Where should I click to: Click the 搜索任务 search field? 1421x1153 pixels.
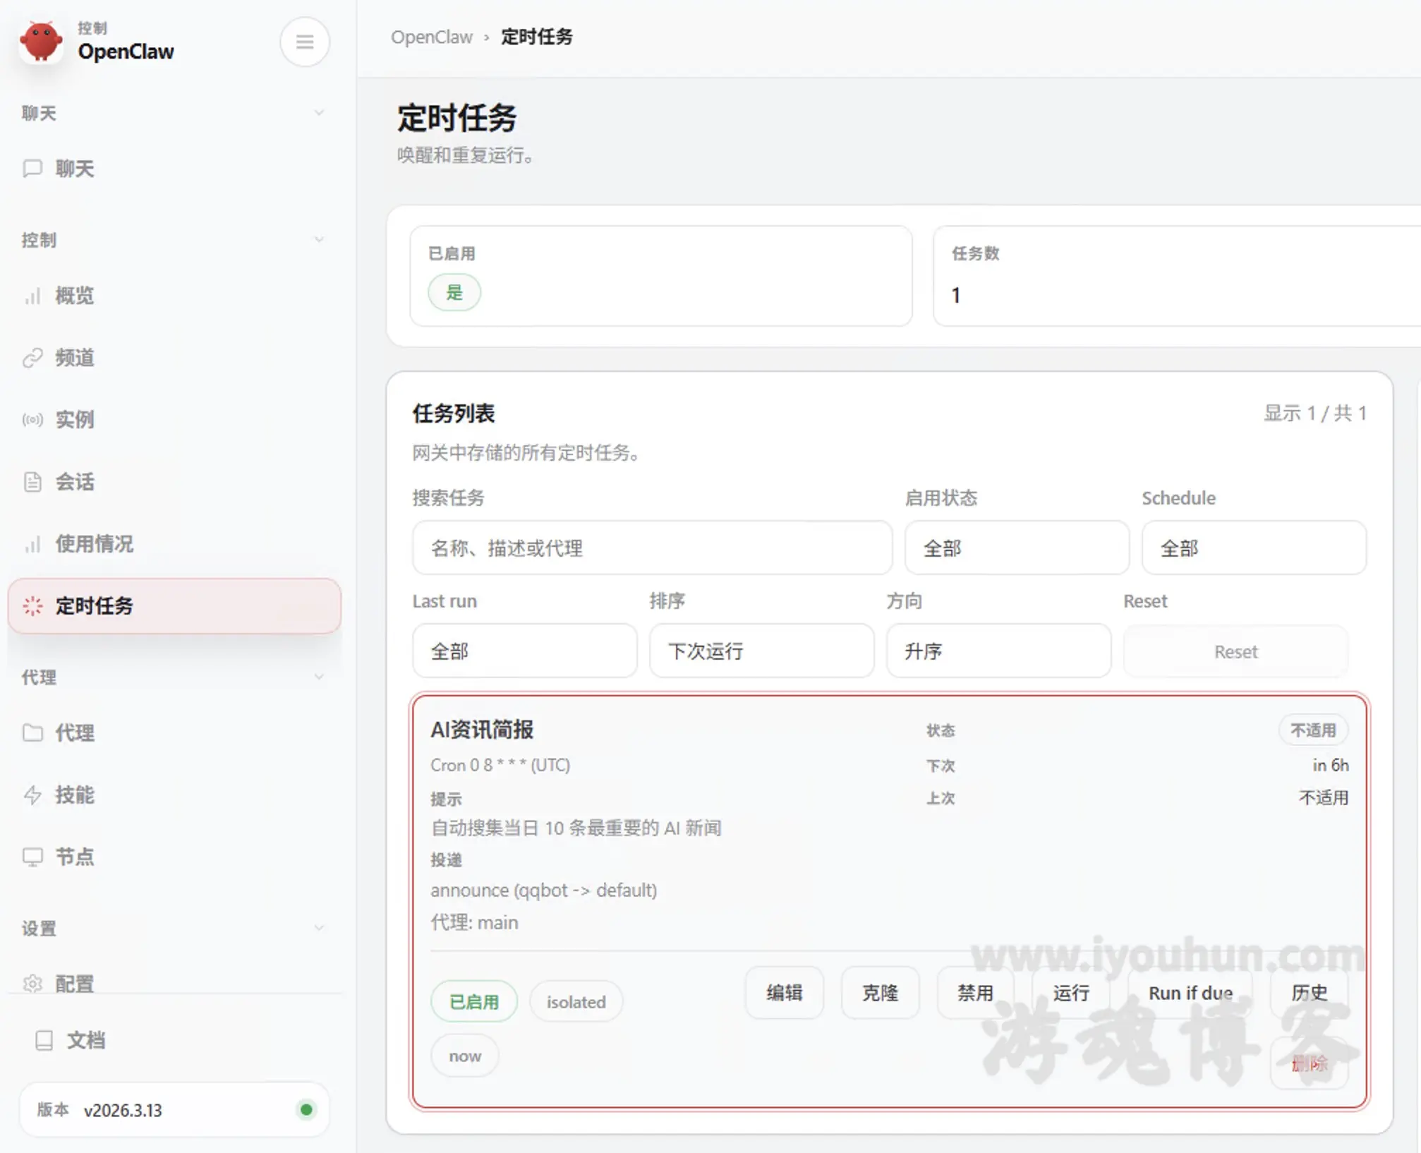point(651,548)
